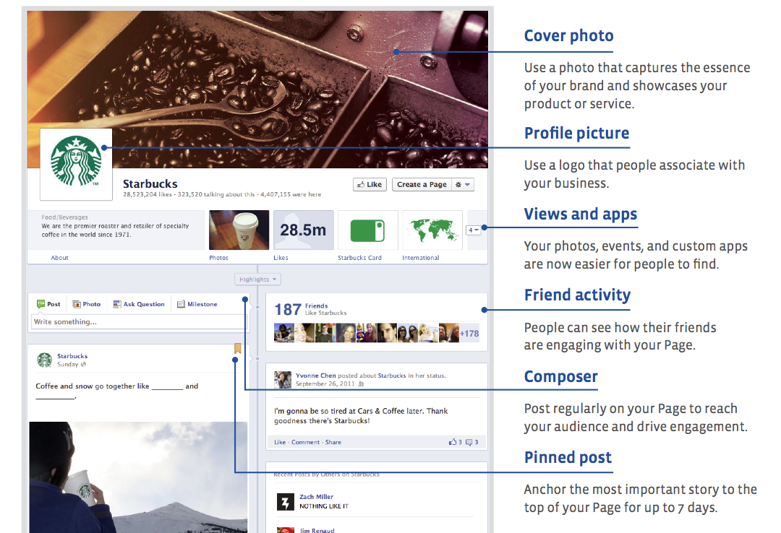Click the About link
The width and height of the screenshot is (781, 533).
[x=59, y=258]
